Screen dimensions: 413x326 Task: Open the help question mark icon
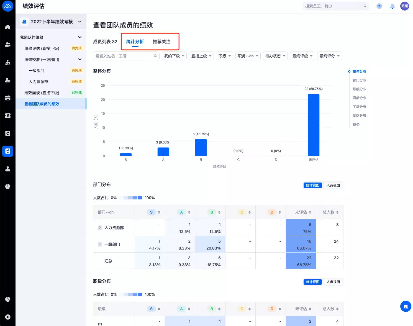[x=379, y=6]
